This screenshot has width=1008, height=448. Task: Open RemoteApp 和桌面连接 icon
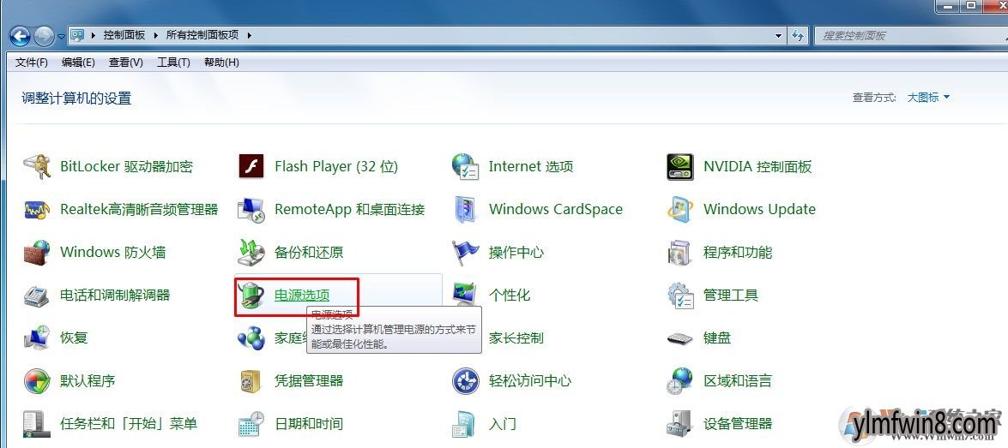(x=251, y=210)
